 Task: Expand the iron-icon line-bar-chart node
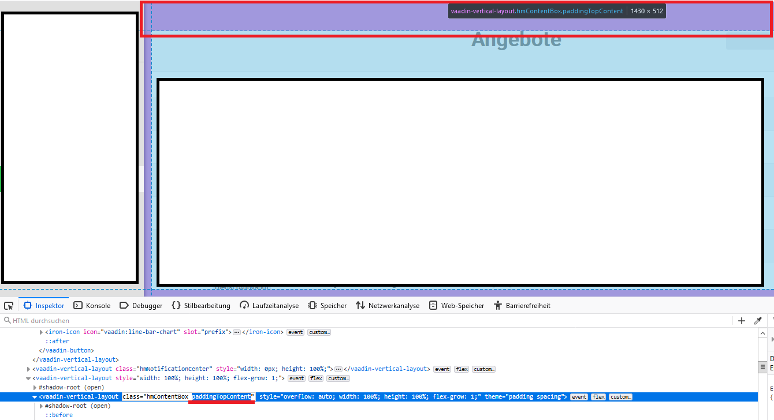pos(41,332)
